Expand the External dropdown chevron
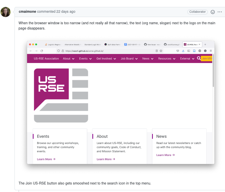 coord(193,59)
